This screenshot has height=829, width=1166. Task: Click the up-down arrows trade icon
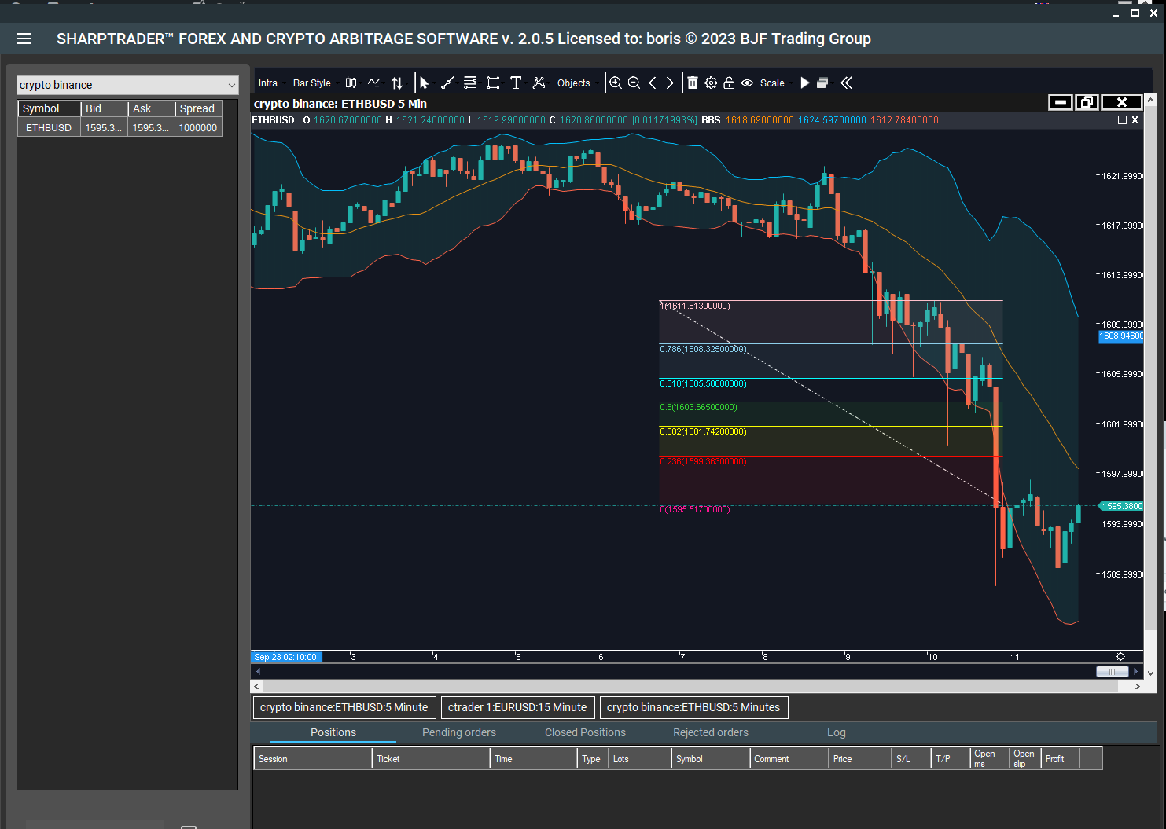(397, 83)
